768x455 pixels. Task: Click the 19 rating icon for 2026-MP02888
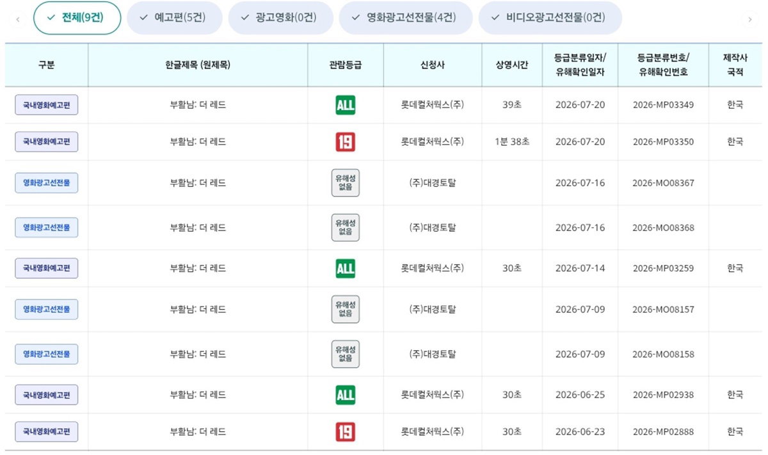[x=345, y=432]
